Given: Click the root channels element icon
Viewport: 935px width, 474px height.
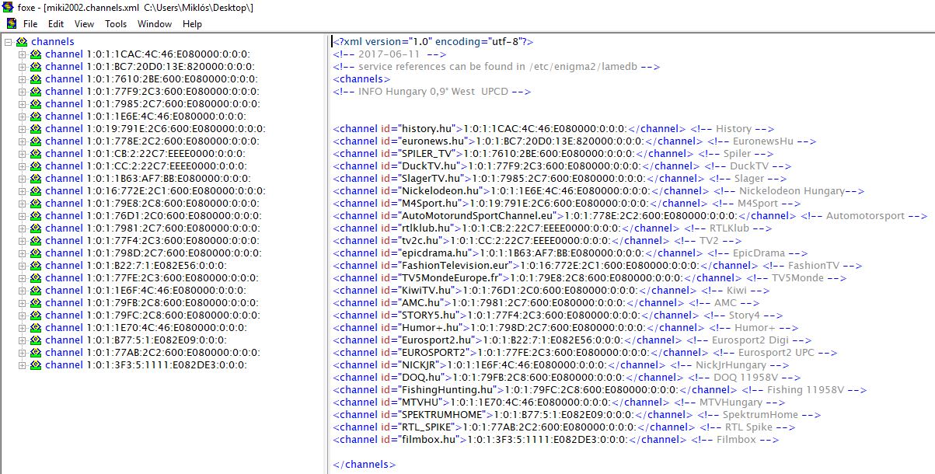Looking at the screenshot, I should (x=22, y=42).
